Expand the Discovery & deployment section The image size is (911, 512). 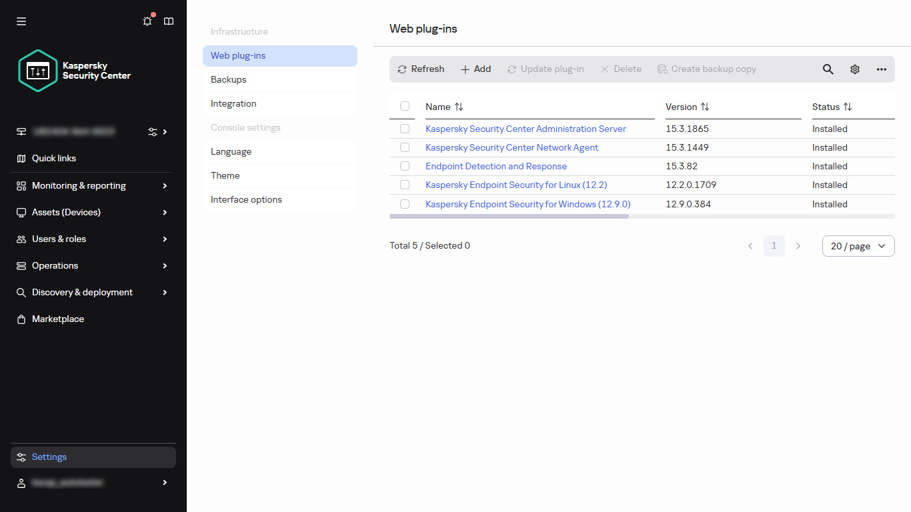[x=81, y=292]
